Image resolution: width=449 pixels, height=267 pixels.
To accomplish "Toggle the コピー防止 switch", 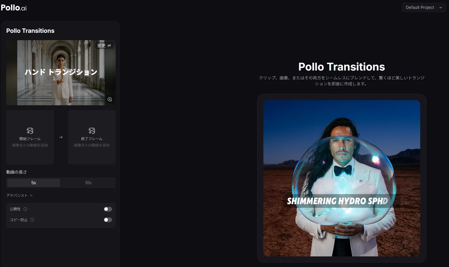I will click(108, 220).
